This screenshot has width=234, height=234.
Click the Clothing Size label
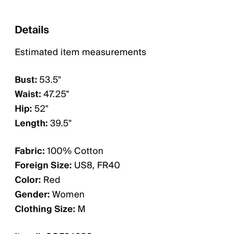tap(45, 209)
